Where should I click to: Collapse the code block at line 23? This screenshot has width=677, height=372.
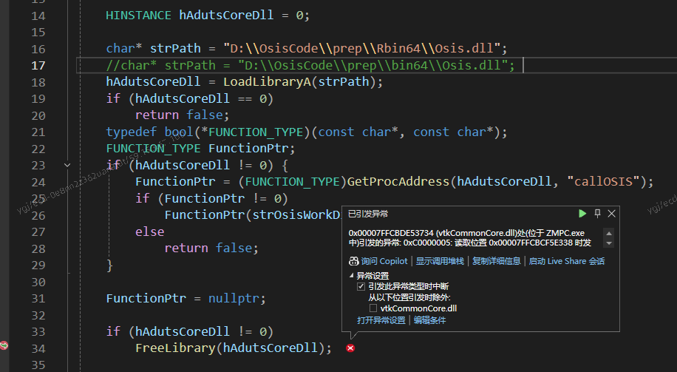(67, 165)
